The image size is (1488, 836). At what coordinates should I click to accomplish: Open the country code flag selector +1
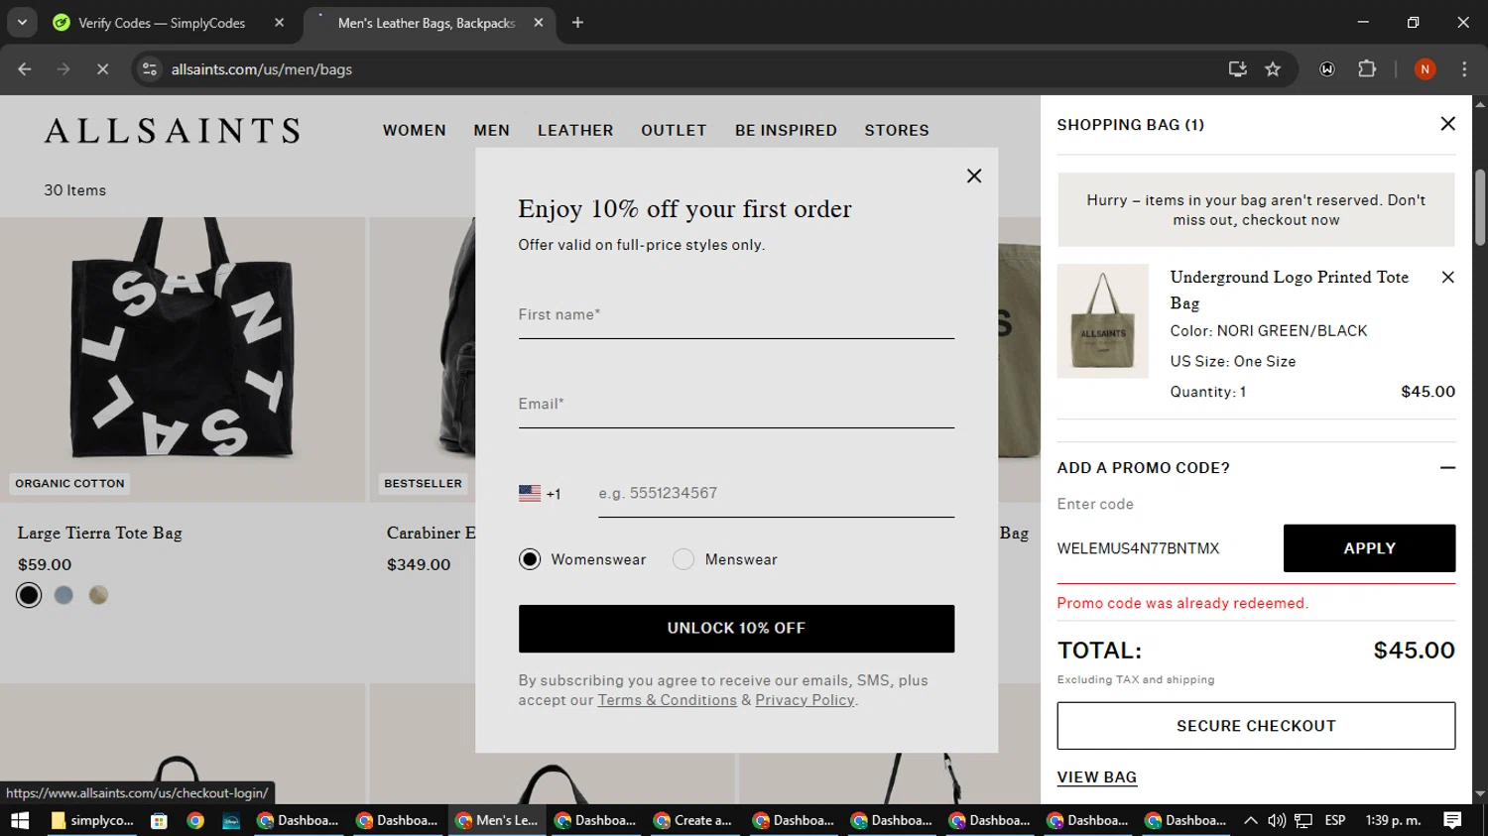[x=540, y=494]
